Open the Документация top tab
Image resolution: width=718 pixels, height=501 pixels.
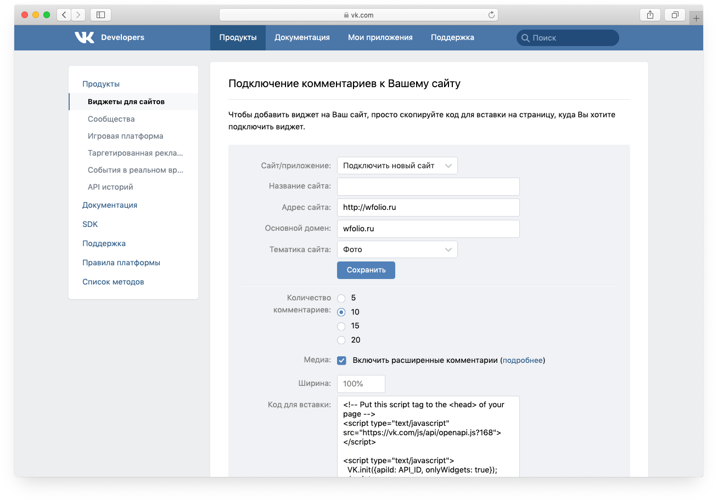[302, 37]
